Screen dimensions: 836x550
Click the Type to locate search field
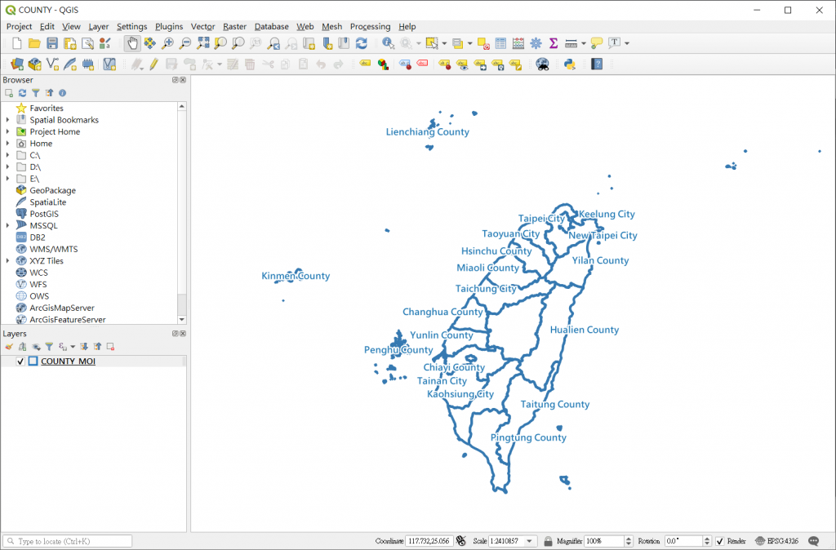click(67, 541)
